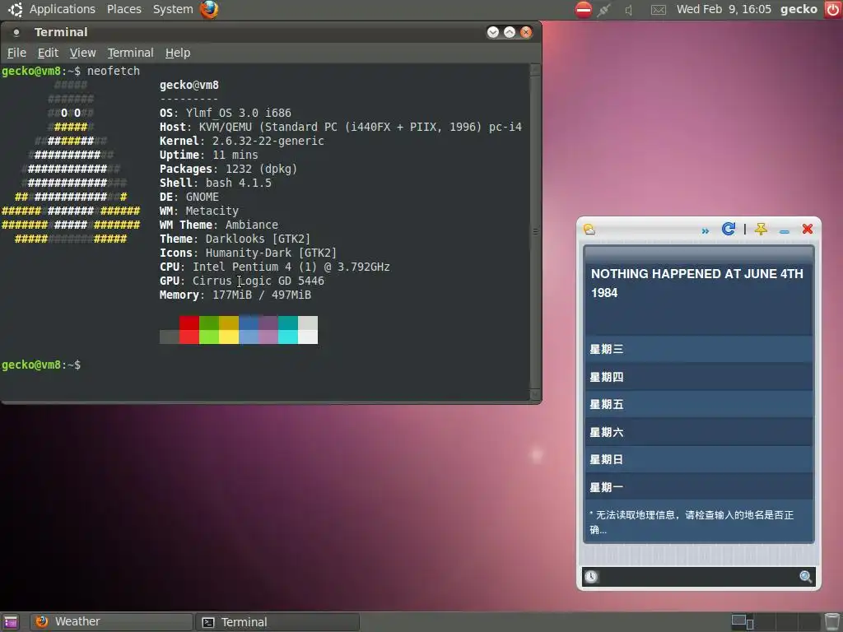Open the mail envelope indicator
The width and height of the screenshot is (843, 632).
[x=658, y=10]
